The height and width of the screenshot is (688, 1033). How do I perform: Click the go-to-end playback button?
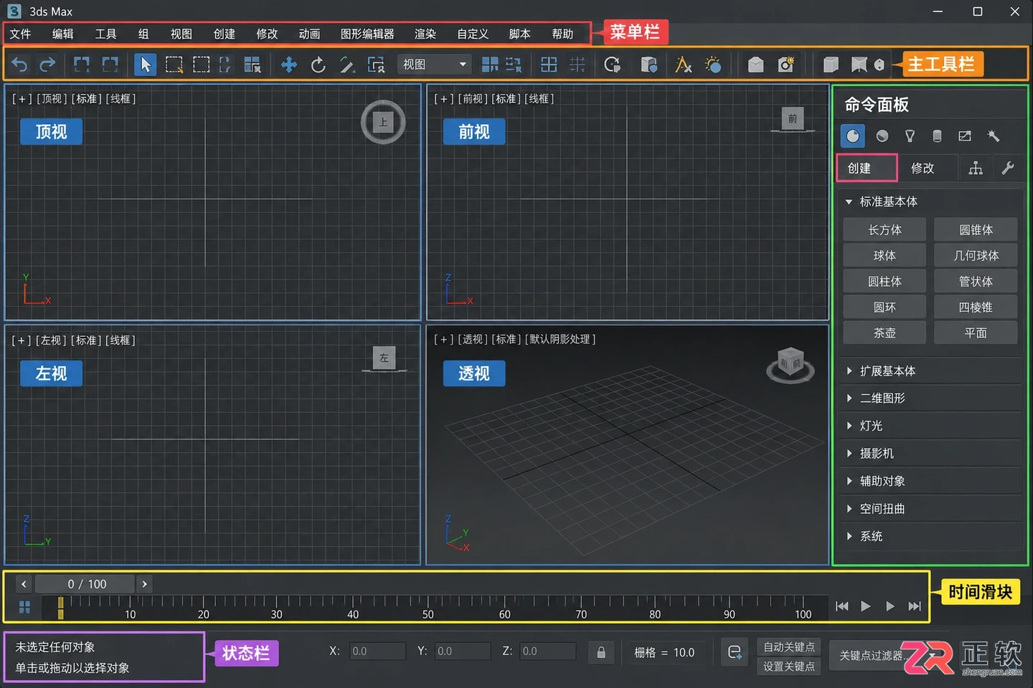(x=915, y=606)
